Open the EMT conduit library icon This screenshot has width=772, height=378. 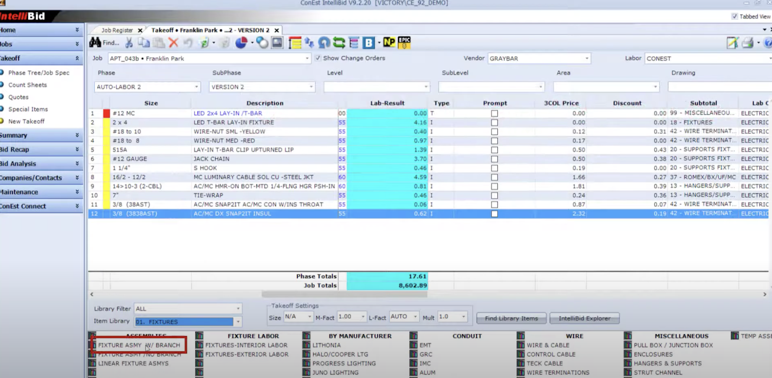[x=414, y=345]
